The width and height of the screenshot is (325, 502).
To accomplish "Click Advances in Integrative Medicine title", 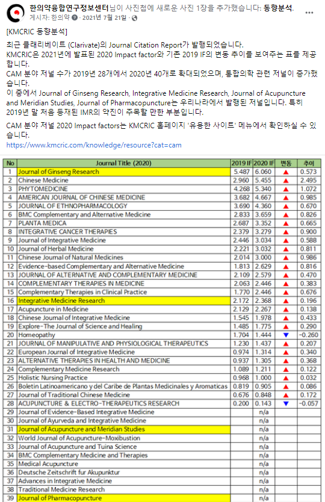I will pyautogui.click(x=65, y=481).
